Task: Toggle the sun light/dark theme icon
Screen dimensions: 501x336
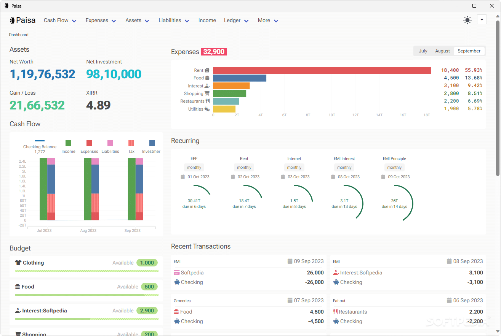Action: (467, 21)
